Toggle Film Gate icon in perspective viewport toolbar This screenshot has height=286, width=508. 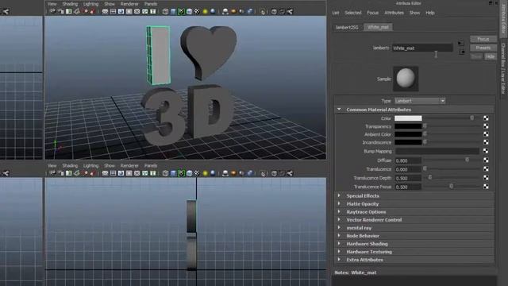(113, 12)
